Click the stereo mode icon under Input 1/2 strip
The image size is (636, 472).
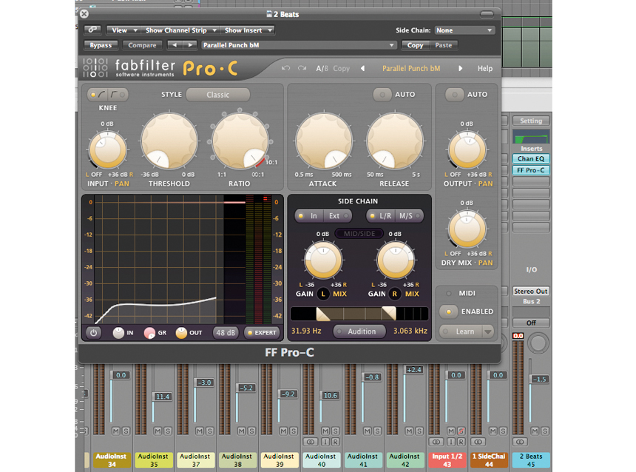tap(436, 442)
